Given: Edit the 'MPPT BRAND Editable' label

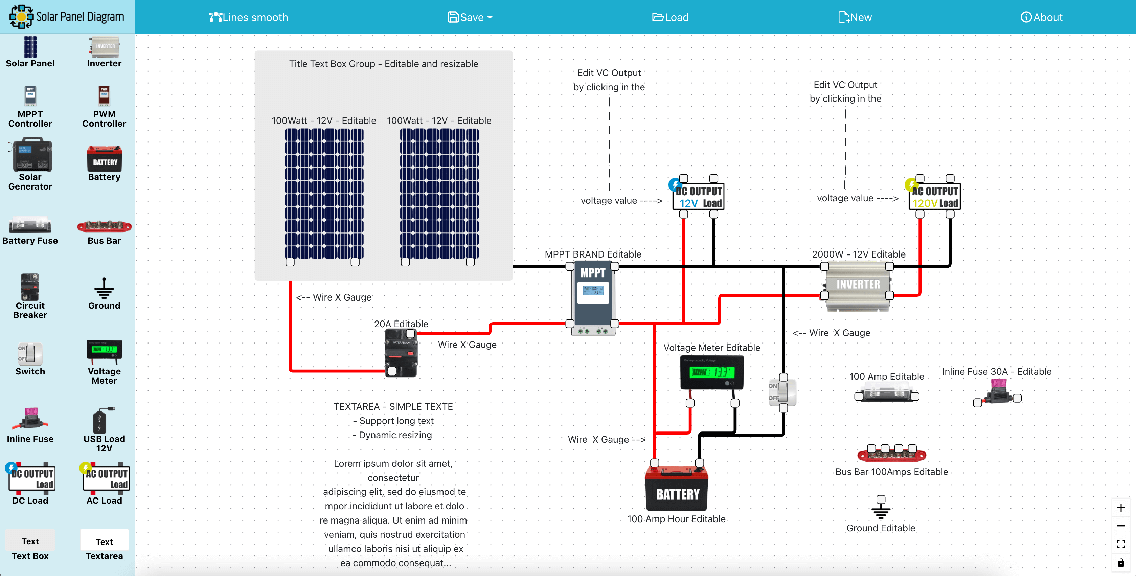Looking at the screenshot, I should point(593,254).
